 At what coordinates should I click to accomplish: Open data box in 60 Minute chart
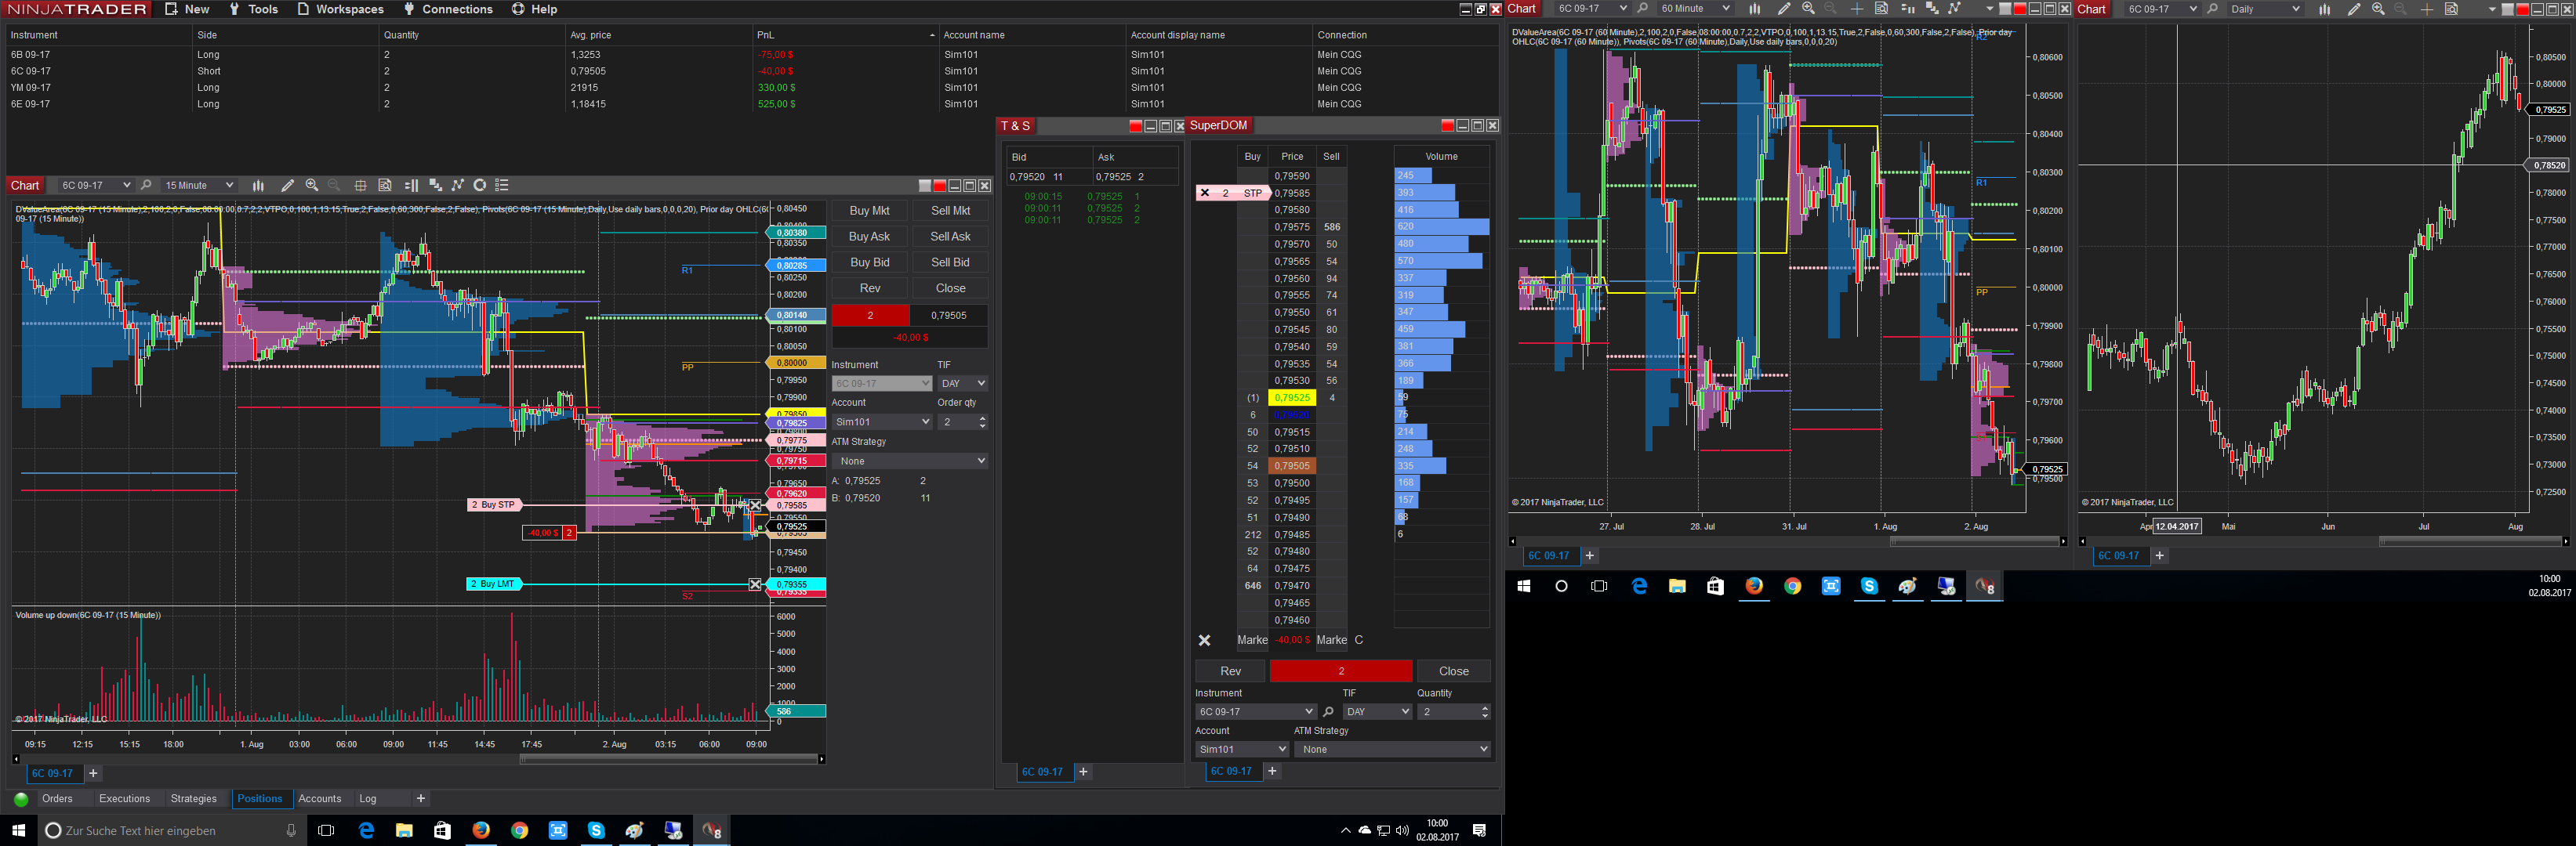click(1881, 8)
